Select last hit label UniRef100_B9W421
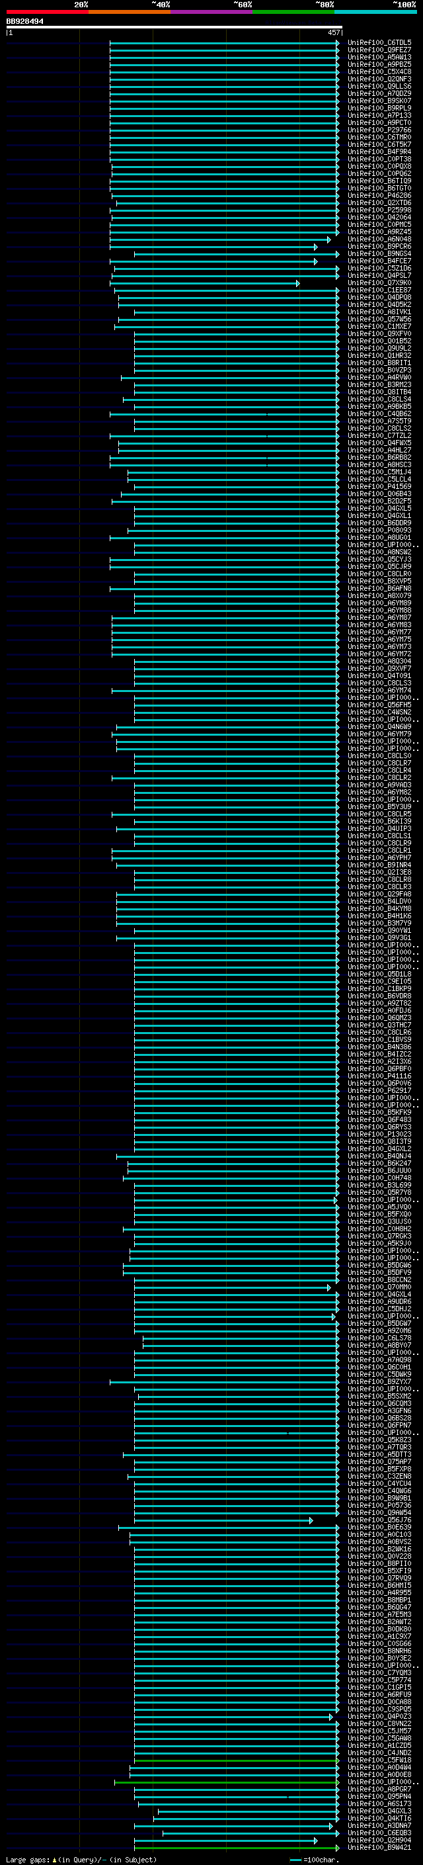Image resolution: width=423 pixels, height=1865 pixels. [379, 1848]
